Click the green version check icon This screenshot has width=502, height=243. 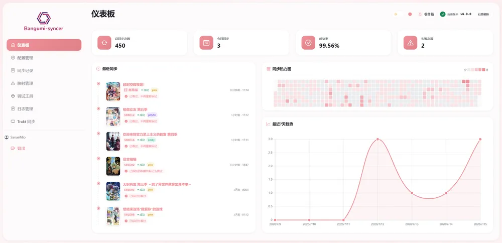442,14
